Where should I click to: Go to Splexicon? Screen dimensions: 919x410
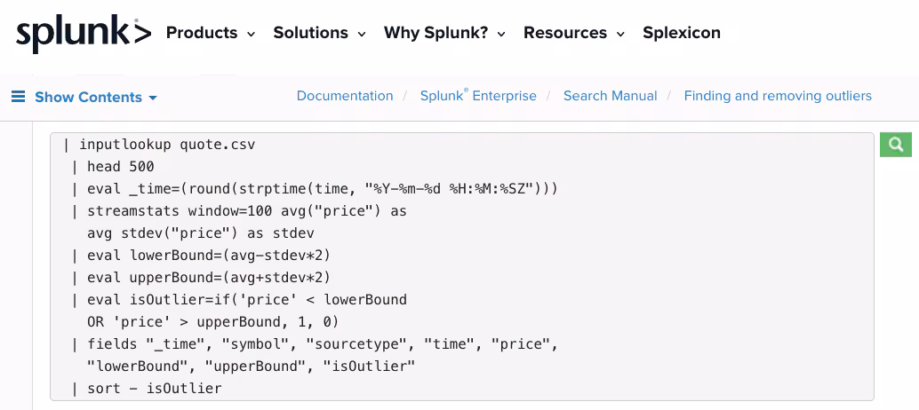point(681,33)
